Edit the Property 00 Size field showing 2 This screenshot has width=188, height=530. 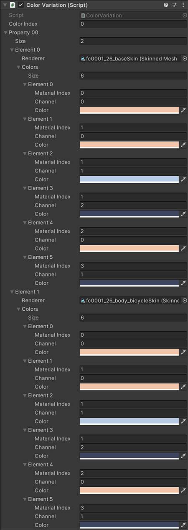133,41
